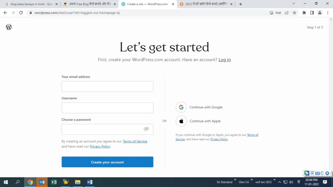Open the Chrome profile avatar

coord(320,13)
